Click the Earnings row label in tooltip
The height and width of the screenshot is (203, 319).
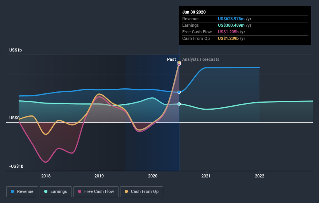190,25
